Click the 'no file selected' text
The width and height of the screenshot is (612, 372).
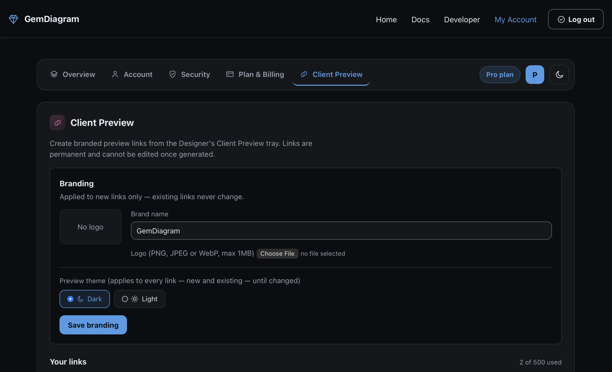(x=323, y=253)
